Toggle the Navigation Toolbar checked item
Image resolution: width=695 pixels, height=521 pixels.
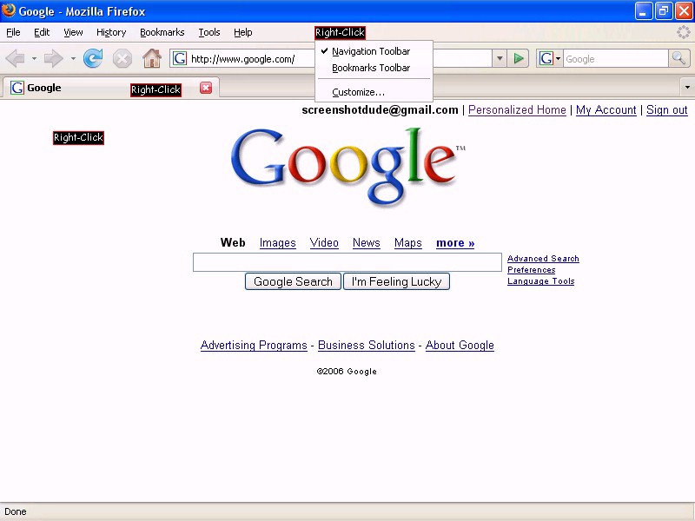pyautogui.click(x=374, y=51)
